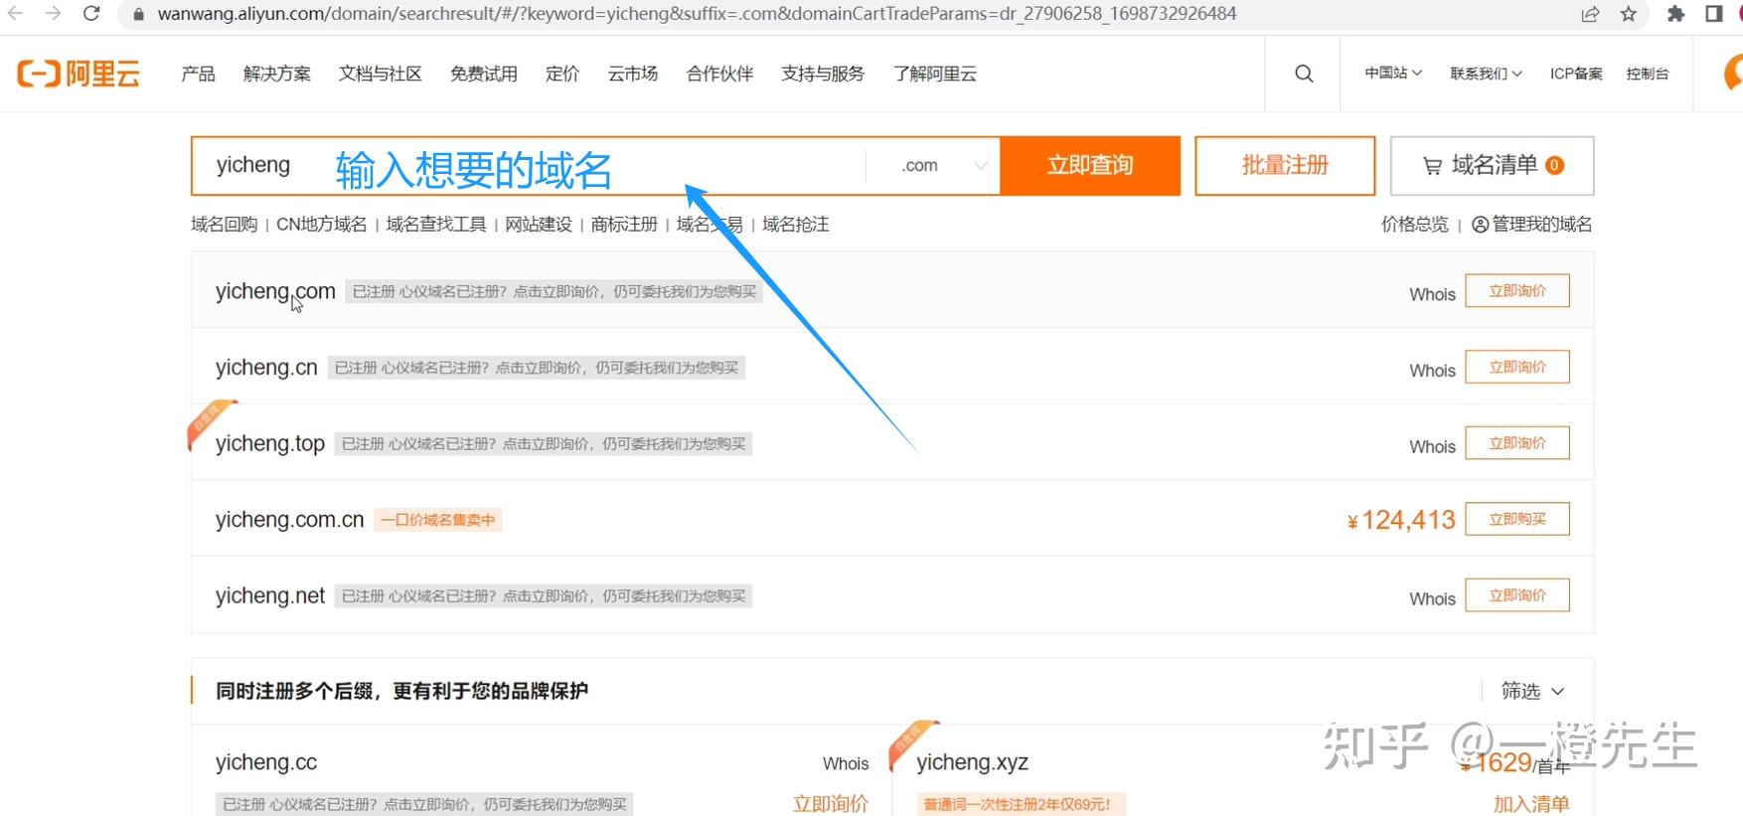Open the ICP备案 link
This screenshot has width=1743, height=816.
1576,74
